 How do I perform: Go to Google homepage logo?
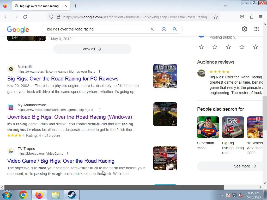(x=18, y=30)
